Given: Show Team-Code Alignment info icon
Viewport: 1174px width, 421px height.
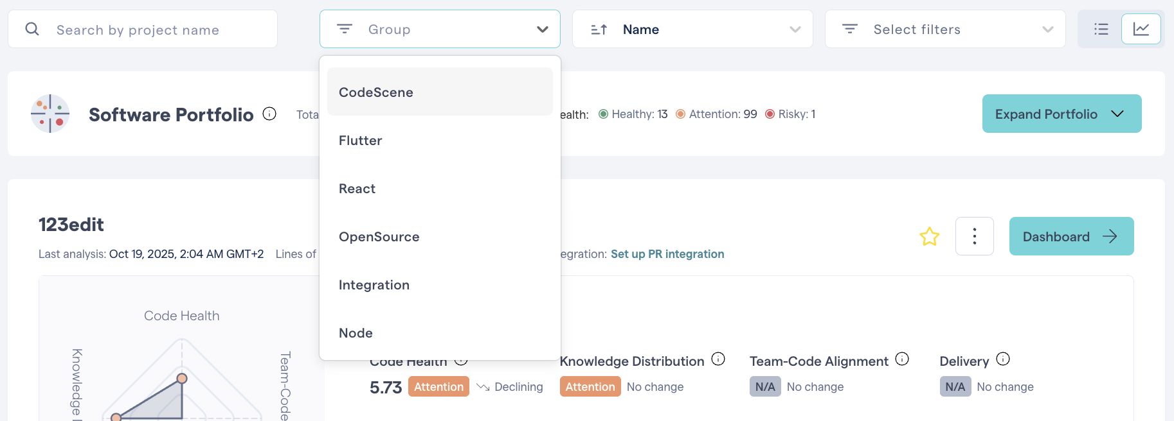Looking at the screenshot, I should (x=902, y=359).
